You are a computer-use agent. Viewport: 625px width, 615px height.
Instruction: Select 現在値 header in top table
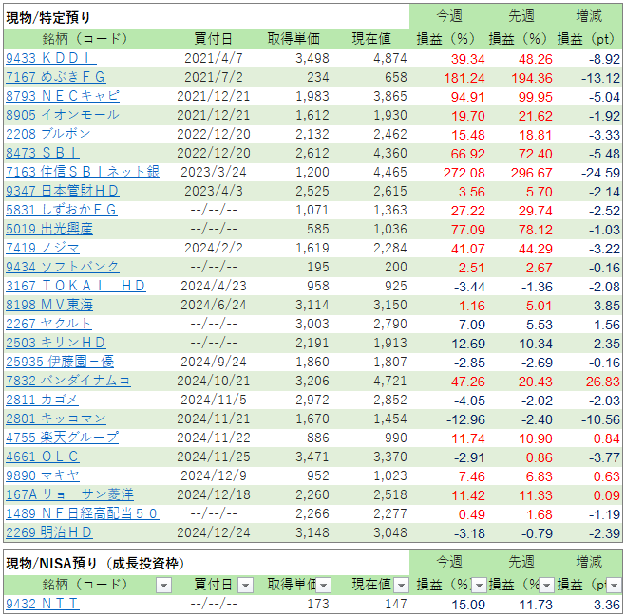[371, 39]
